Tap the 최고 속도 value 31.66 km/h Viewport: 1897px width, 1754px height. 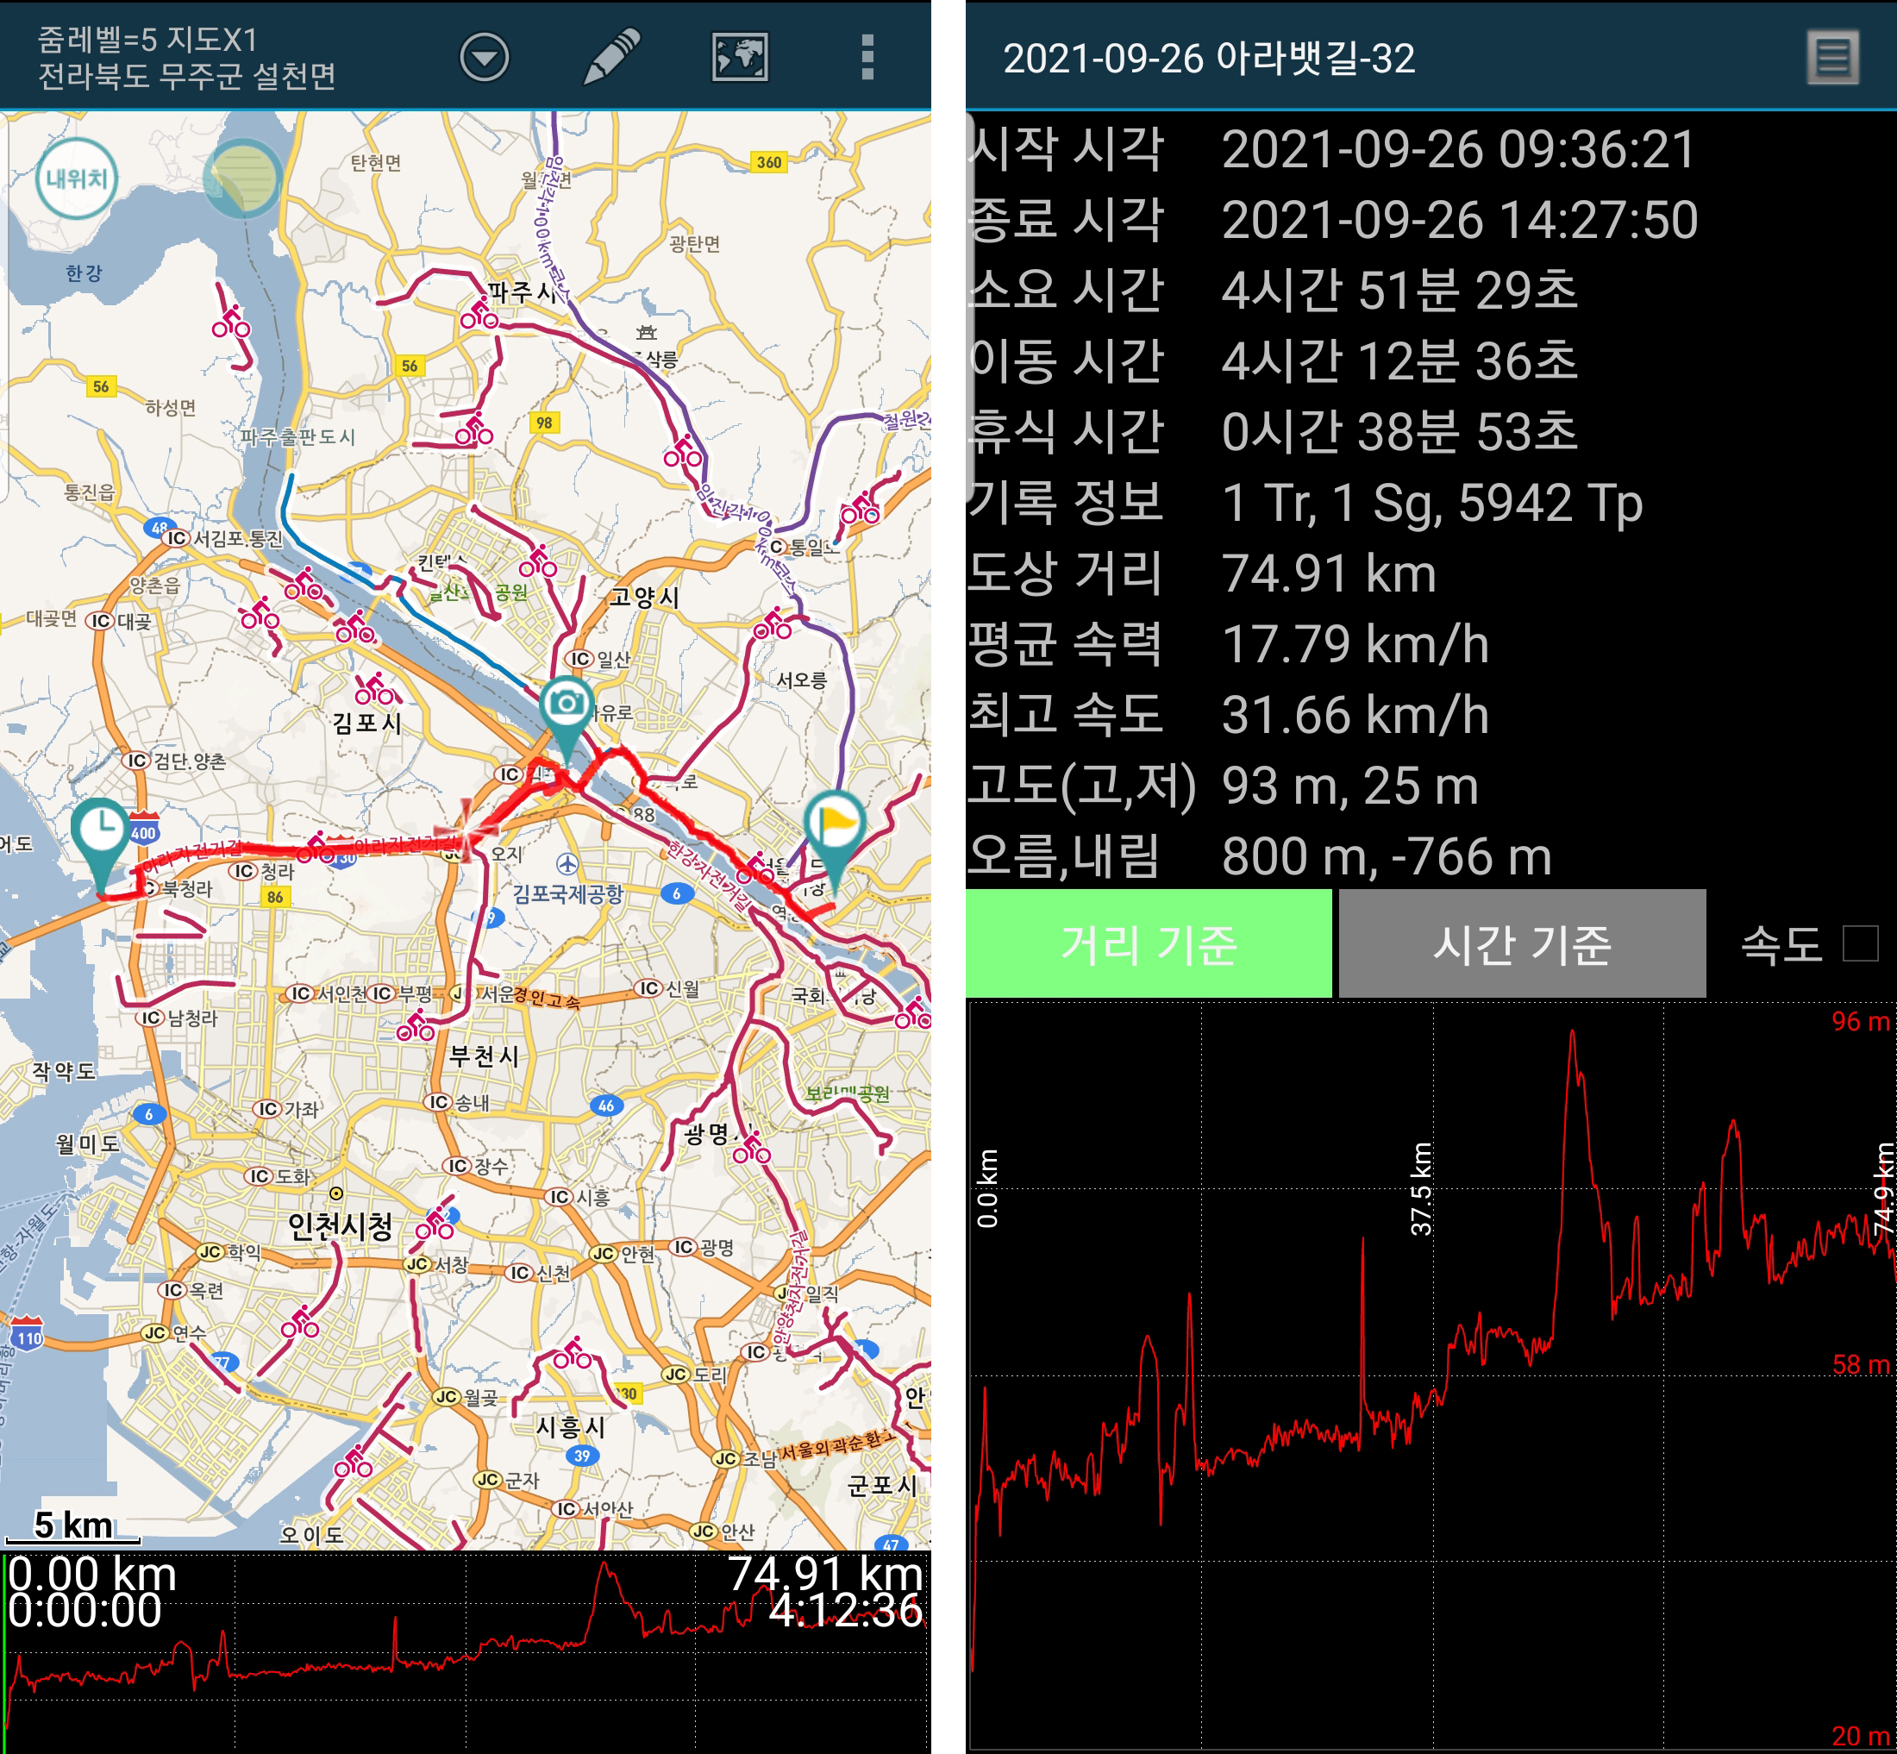click(1355, 715)
